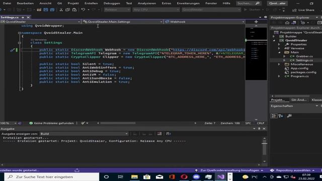Click the Mail taskbar icon
Image resolution: width=322 pixels, height=181 pixels.
(x=159, y=176)
